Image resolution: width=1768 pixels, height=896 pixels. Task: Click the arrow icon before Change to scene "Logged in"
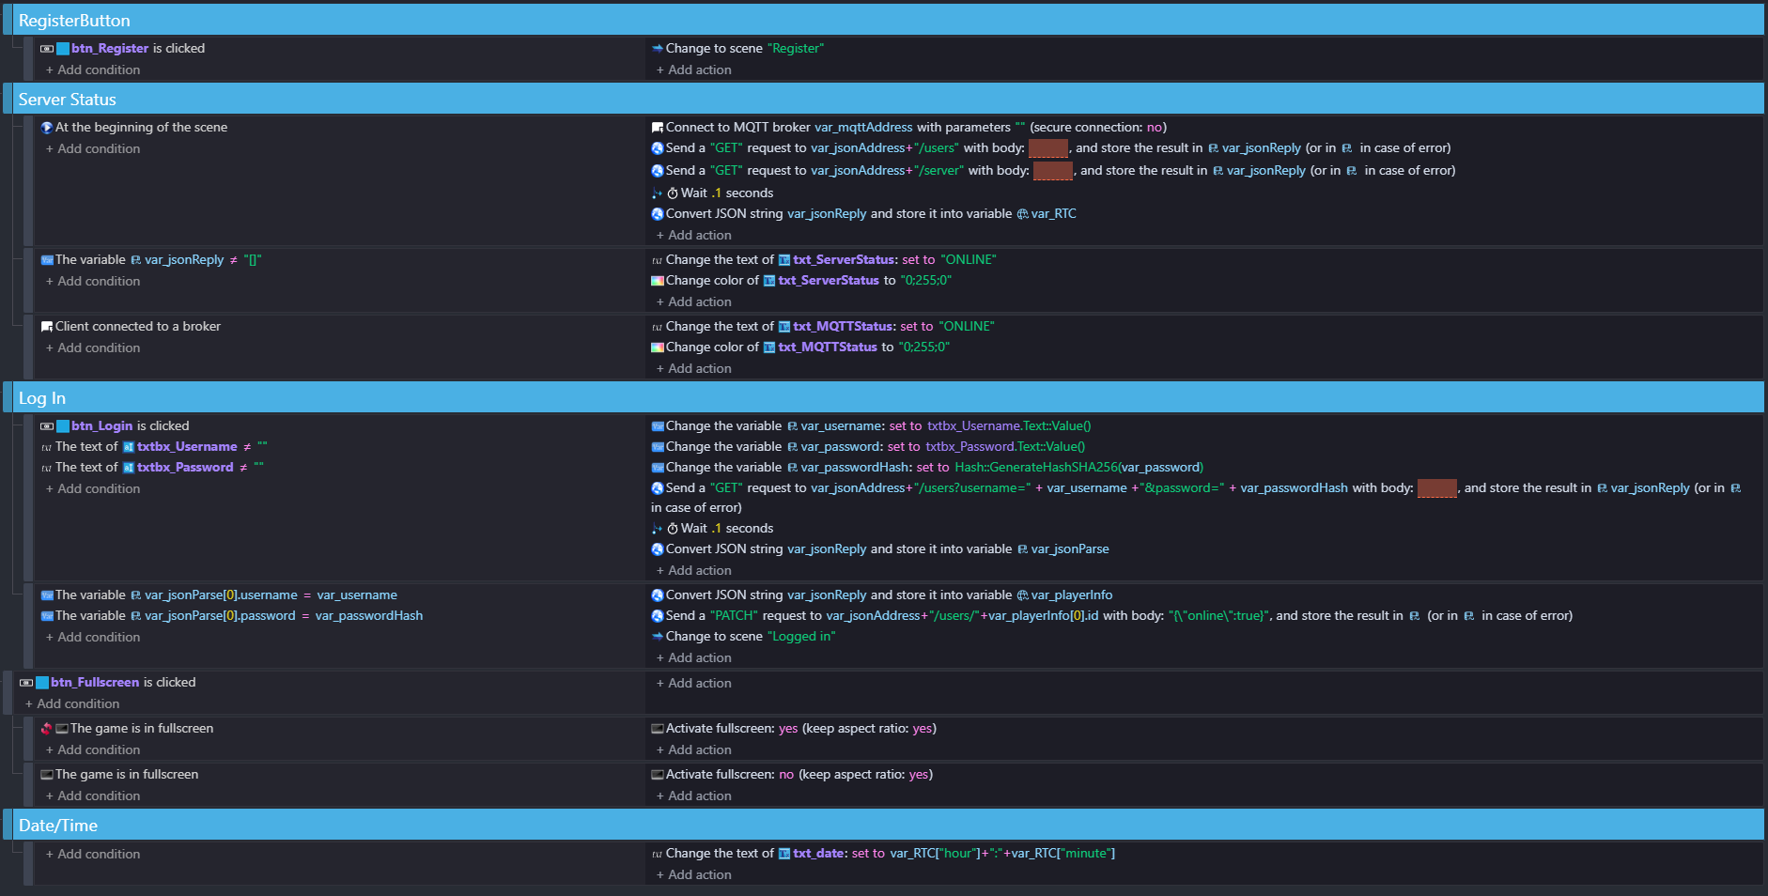click(658, 637)
